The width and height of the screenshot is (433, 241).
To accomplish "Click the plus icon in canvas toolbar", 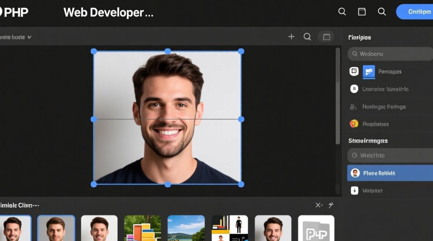I will tap(291, 37).
